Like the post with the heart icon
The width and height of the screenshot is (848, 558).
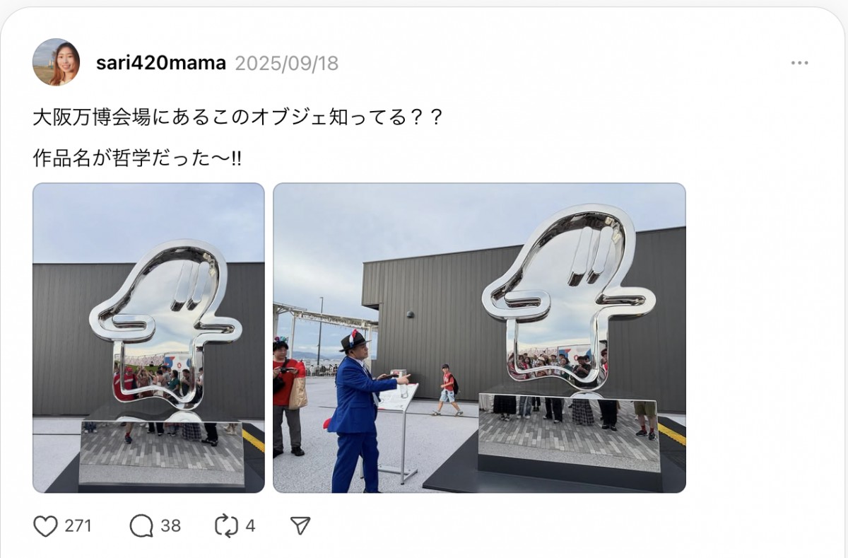(45, 525)
